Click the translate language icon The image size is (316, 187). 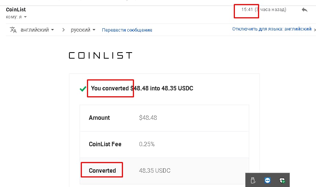13,30
